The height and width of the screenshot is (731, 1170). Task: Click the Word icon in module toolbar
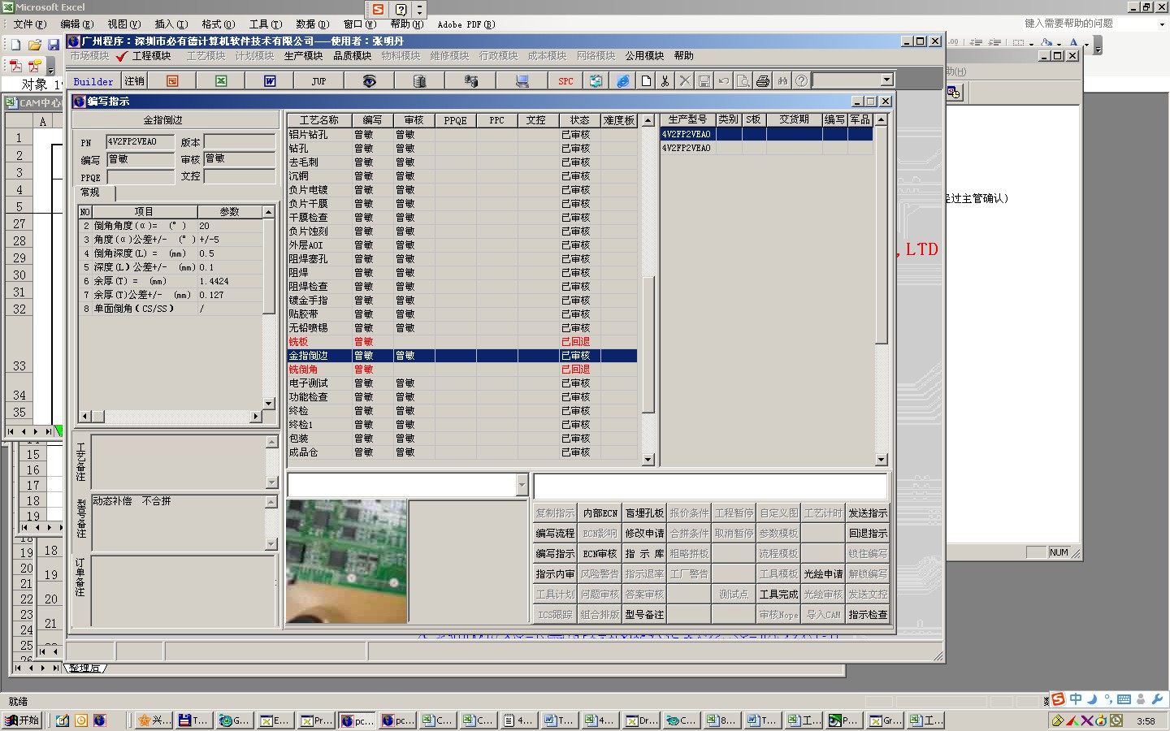[270, 81]
